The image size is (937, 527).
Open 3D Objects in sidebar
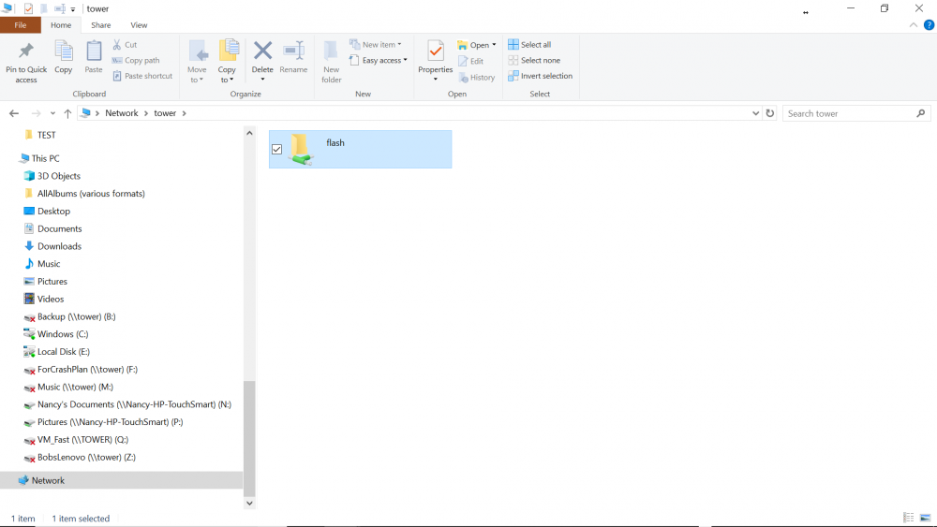58,176
